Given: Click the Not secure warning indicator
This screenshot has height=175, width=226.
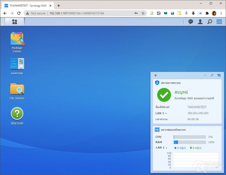Looking at the screenshot, I should (36, 13).
